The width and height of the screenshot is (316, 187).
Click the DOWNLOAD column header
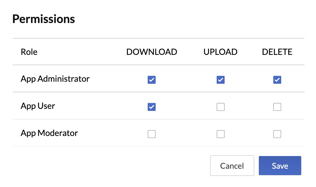[x=152, y=52]
